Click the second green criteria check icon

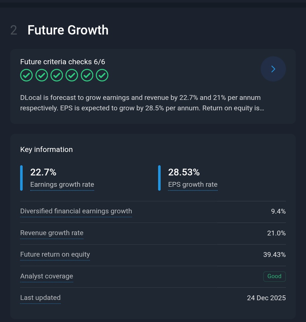41,75
